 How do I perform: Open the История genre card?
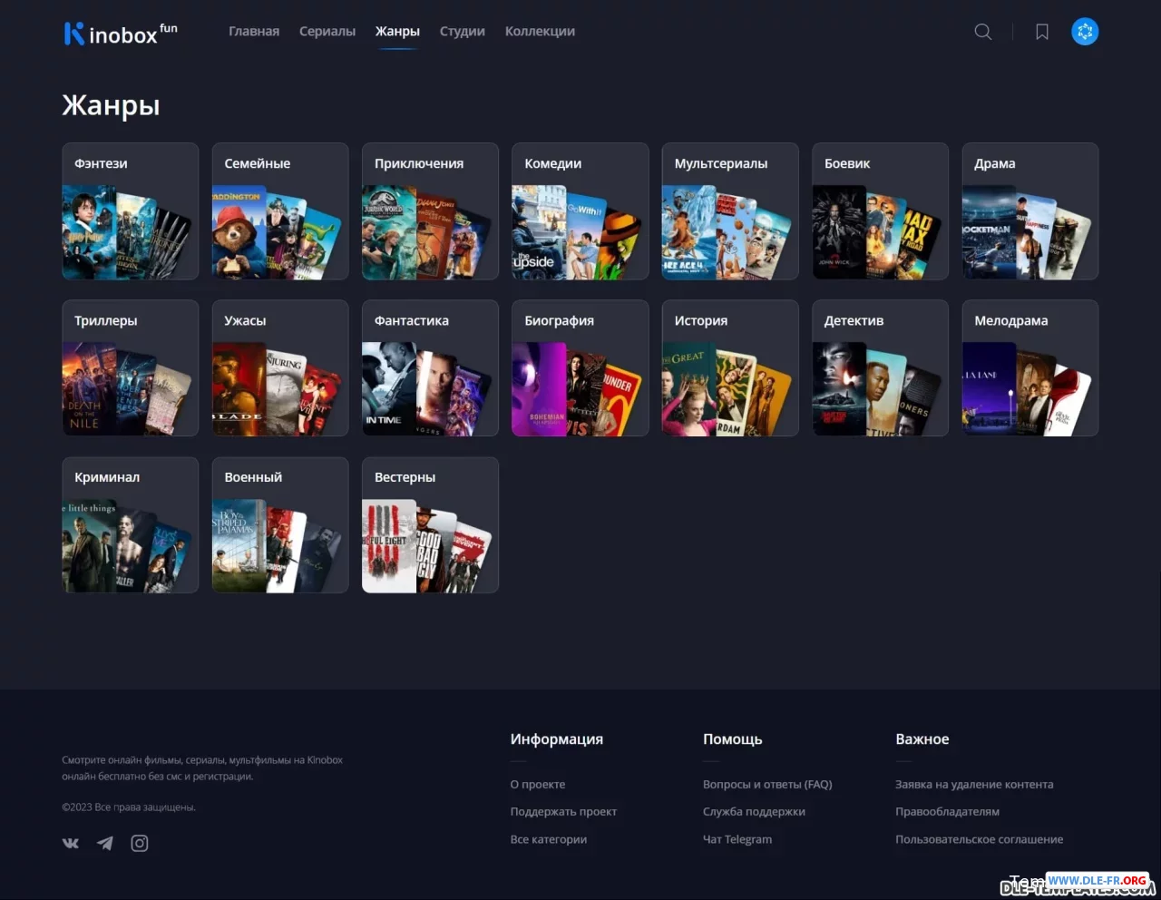point(730,368)
